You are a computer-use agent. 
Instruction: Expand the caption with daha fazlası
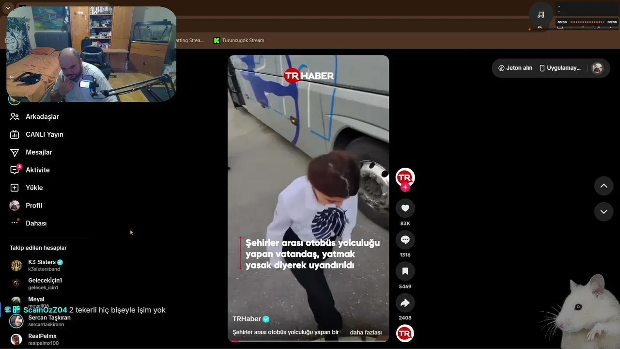pyautogui.click(x=366, y=333)
